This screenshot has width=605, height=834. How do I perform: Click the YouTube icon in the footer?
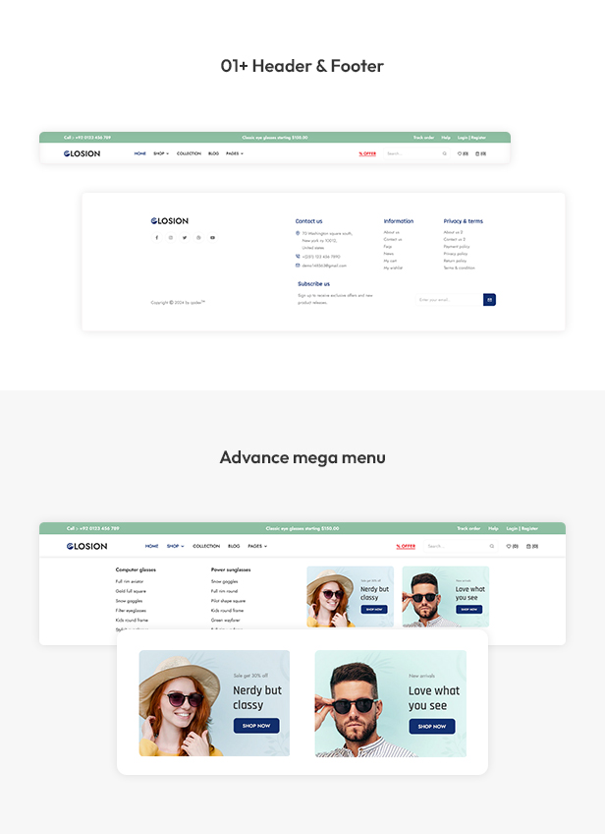coord(212,238)
